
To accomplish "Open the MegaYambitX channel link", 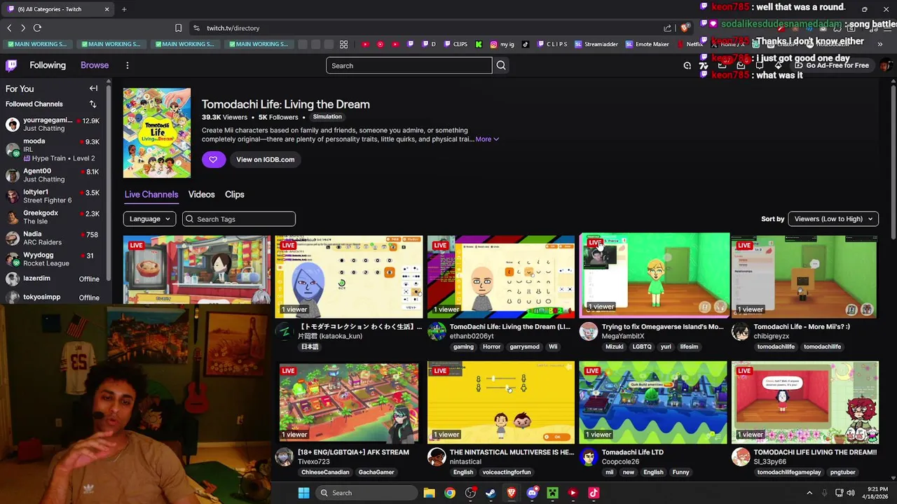I will tap(623, 337).
